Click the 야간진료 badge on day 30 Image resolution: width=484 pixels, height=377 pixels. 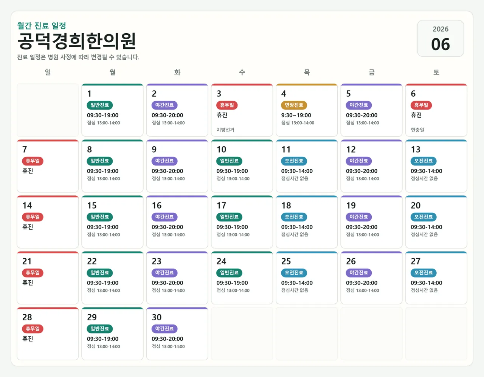(x=164, y=329)
